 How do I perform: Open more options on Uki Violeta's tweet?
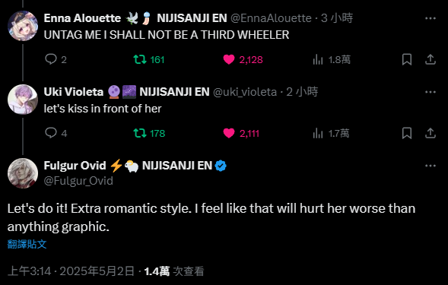click(431, 92)
